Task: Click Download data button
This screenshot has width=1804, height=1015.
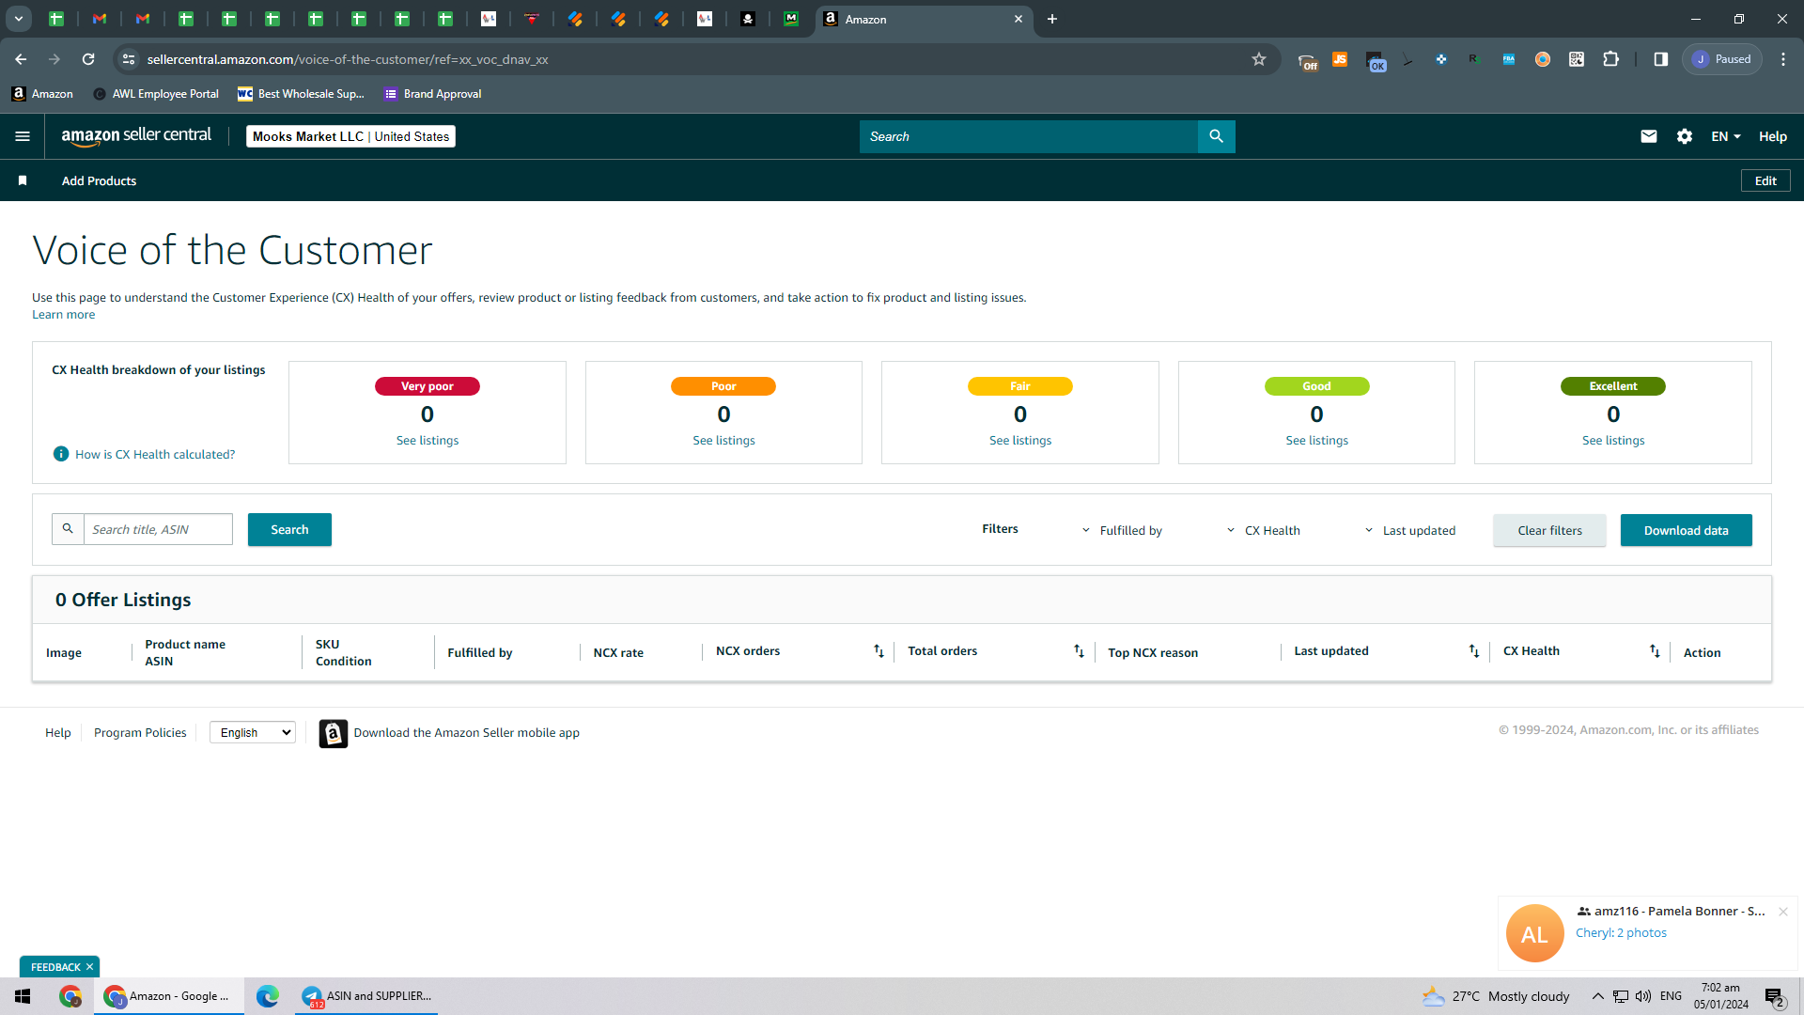Action: click(x=1686, y=530)
